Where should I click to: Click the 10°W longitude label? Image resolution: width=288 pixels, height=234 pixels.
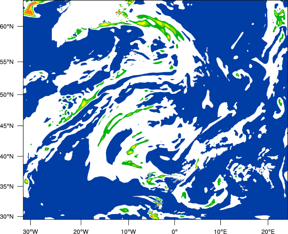pyautogui.click(x=128, y=231)
